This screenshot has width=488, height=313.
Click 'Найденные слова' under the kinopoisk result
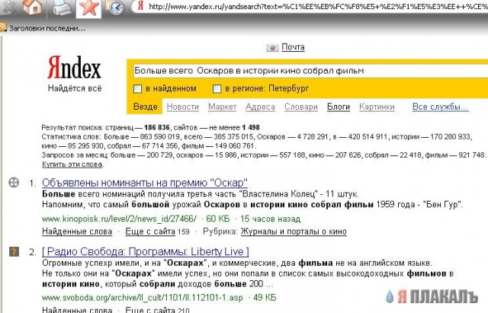[77, 232]
